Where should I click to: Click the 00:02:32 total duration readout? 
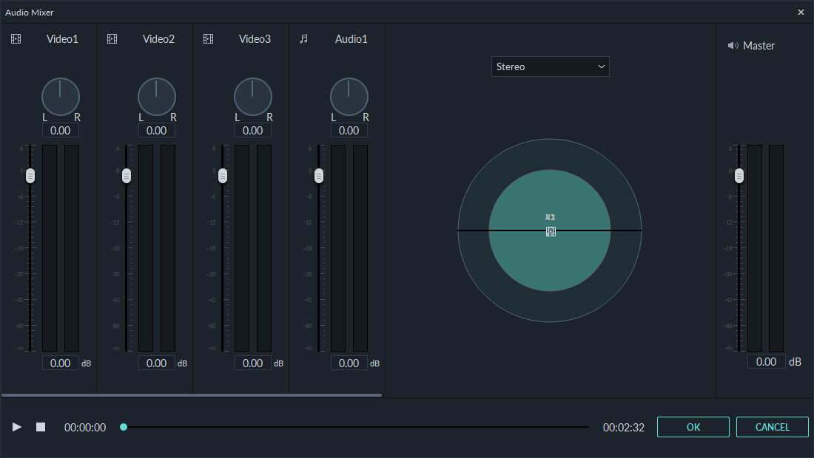[x=624, y=428]
